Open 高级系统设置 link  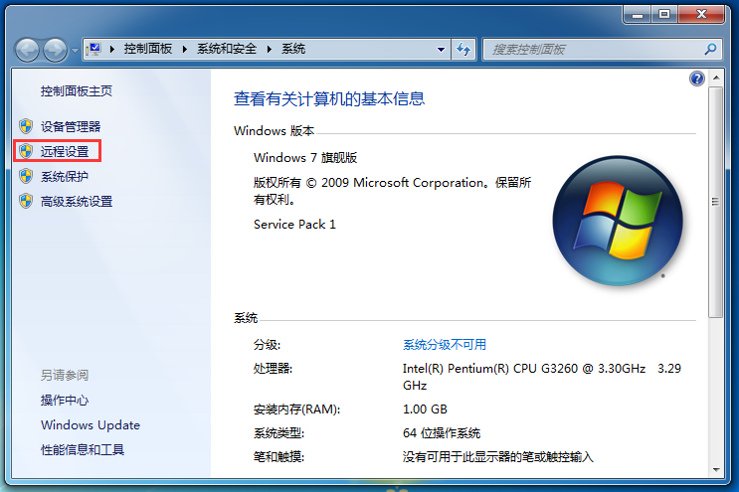[x=77, y=202]
